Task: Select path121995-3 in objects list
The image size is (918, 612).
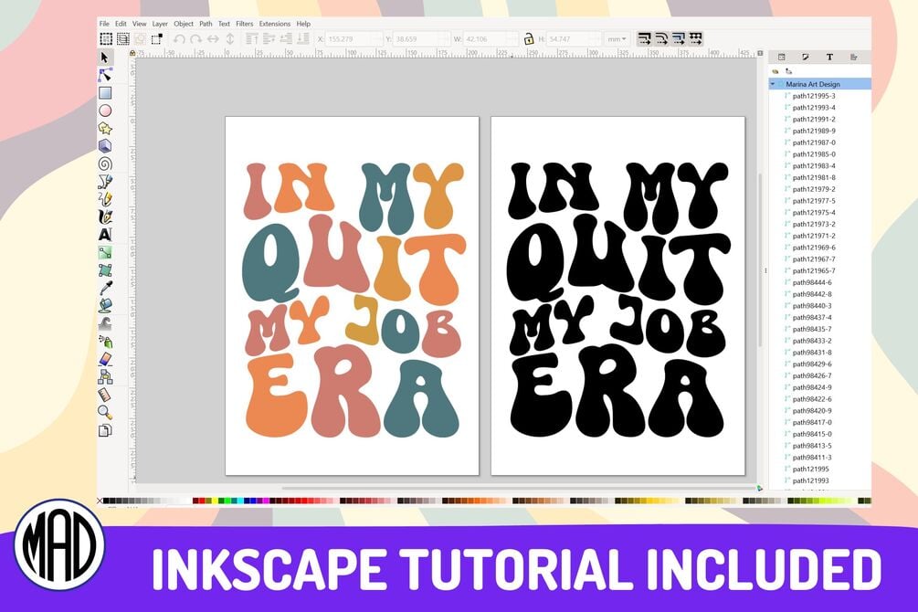Action: [x=814, y=96]
